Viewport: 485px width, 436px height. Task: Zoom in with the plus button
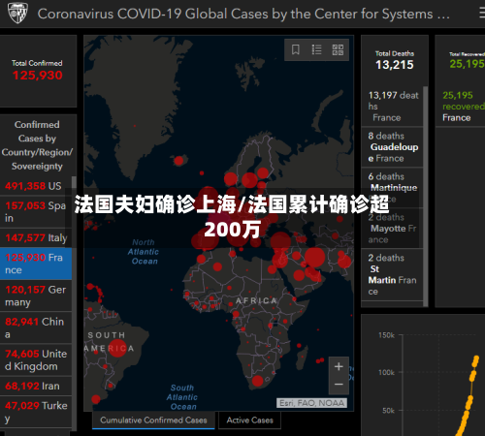tap(339, 366)
